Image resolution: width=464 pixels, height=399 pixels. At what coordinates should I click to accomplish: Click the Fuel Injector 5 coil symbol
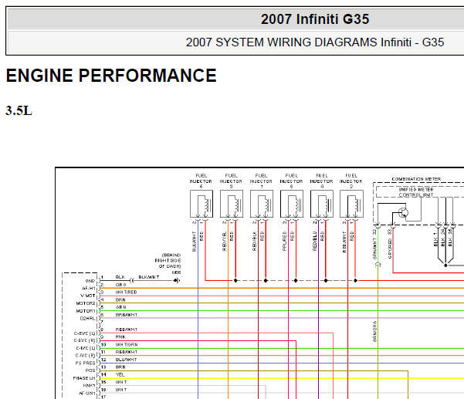click(x=202, y=204)
